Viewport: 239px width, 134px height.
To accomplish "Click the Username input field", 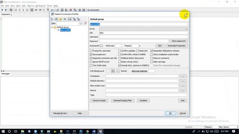I will 143,37.
